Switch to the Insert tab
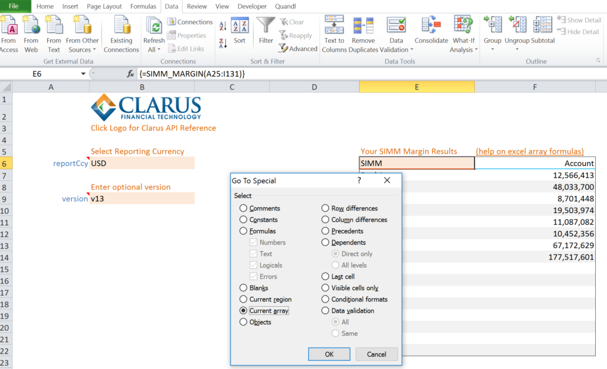This screenshot has width=607, height=369. pyautogui.click(x=70, y=6)
